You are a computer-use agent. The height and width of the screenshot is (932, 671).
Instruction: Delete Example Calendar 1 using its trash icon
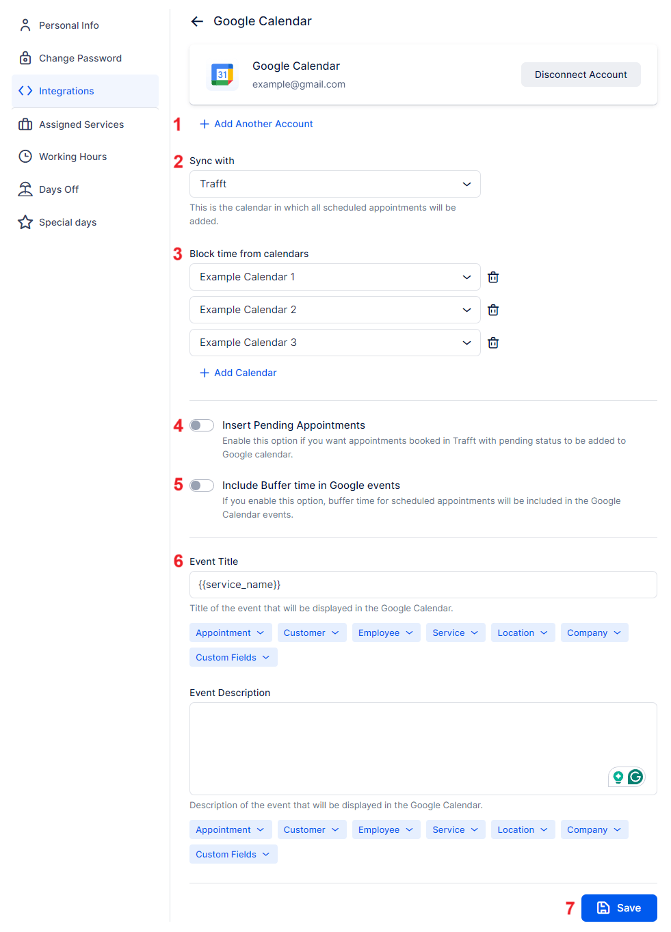[493, 277]
